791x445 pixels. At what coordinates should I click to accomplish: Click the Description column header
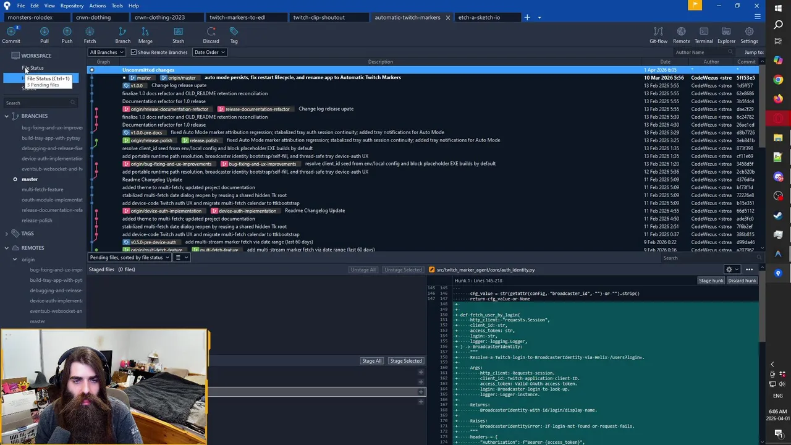(380, 62)
